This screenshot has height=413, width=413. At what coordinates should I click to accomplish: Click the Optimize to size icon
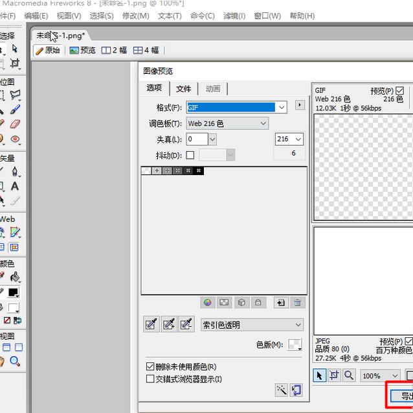click(296, 390)
